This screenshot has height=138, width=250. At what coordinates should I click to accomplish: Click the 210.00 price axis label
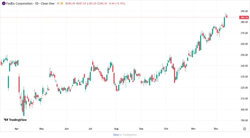(244, 99)
